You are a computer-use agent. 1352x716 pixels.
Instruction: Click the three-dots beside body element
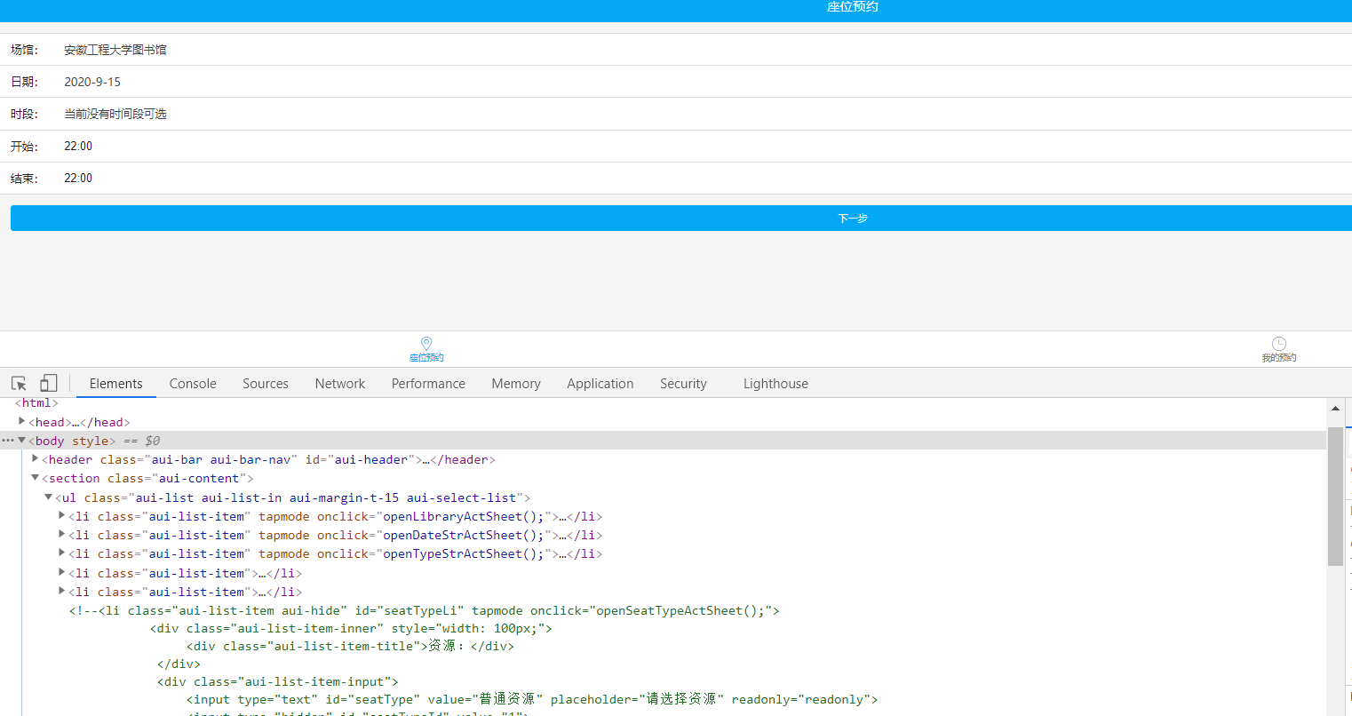tap(8, 441)
